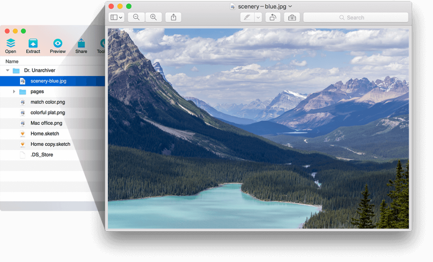Click the share button in Preview toolbar
The image size is (433, 262).
point(173,17)
